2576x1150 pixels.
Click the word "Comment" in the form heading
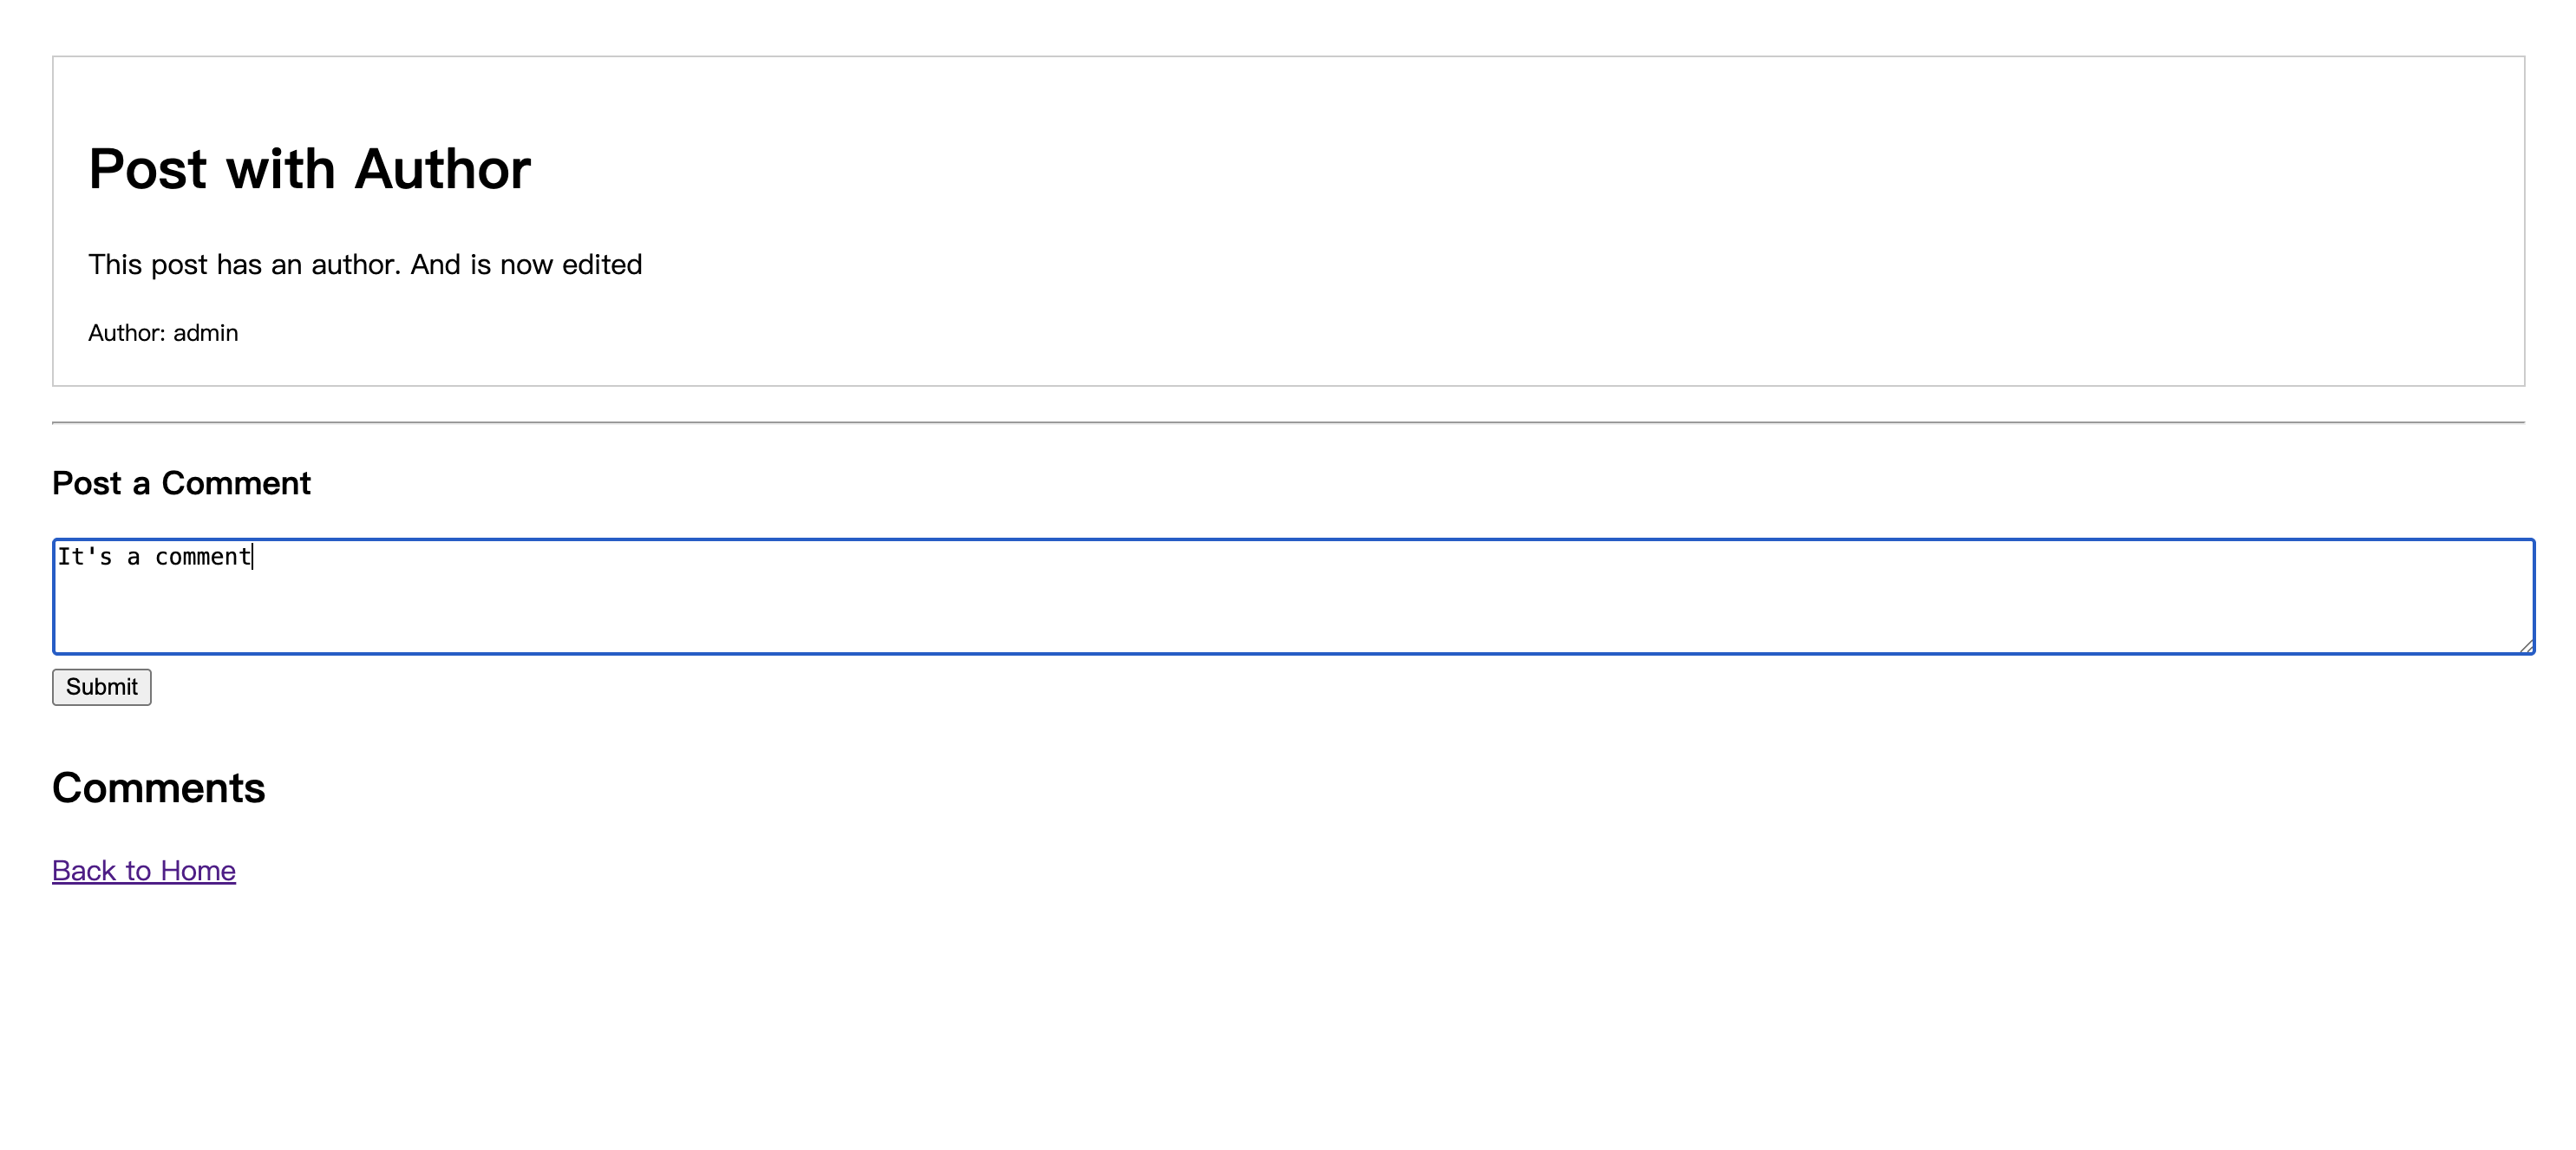pyautogui.click(x=236, y=484)
